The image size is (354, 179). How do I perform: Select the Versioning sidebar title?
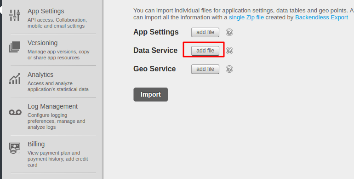click(x=42, y=43)
